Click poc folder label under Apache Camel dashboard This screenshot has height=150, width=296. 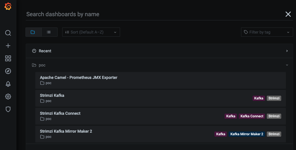tap(46, 83)
